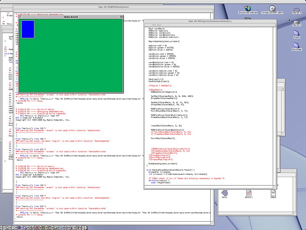Select the stdout file icon
The width and height of the screenshot is (306, 230).
pos(273,194)
